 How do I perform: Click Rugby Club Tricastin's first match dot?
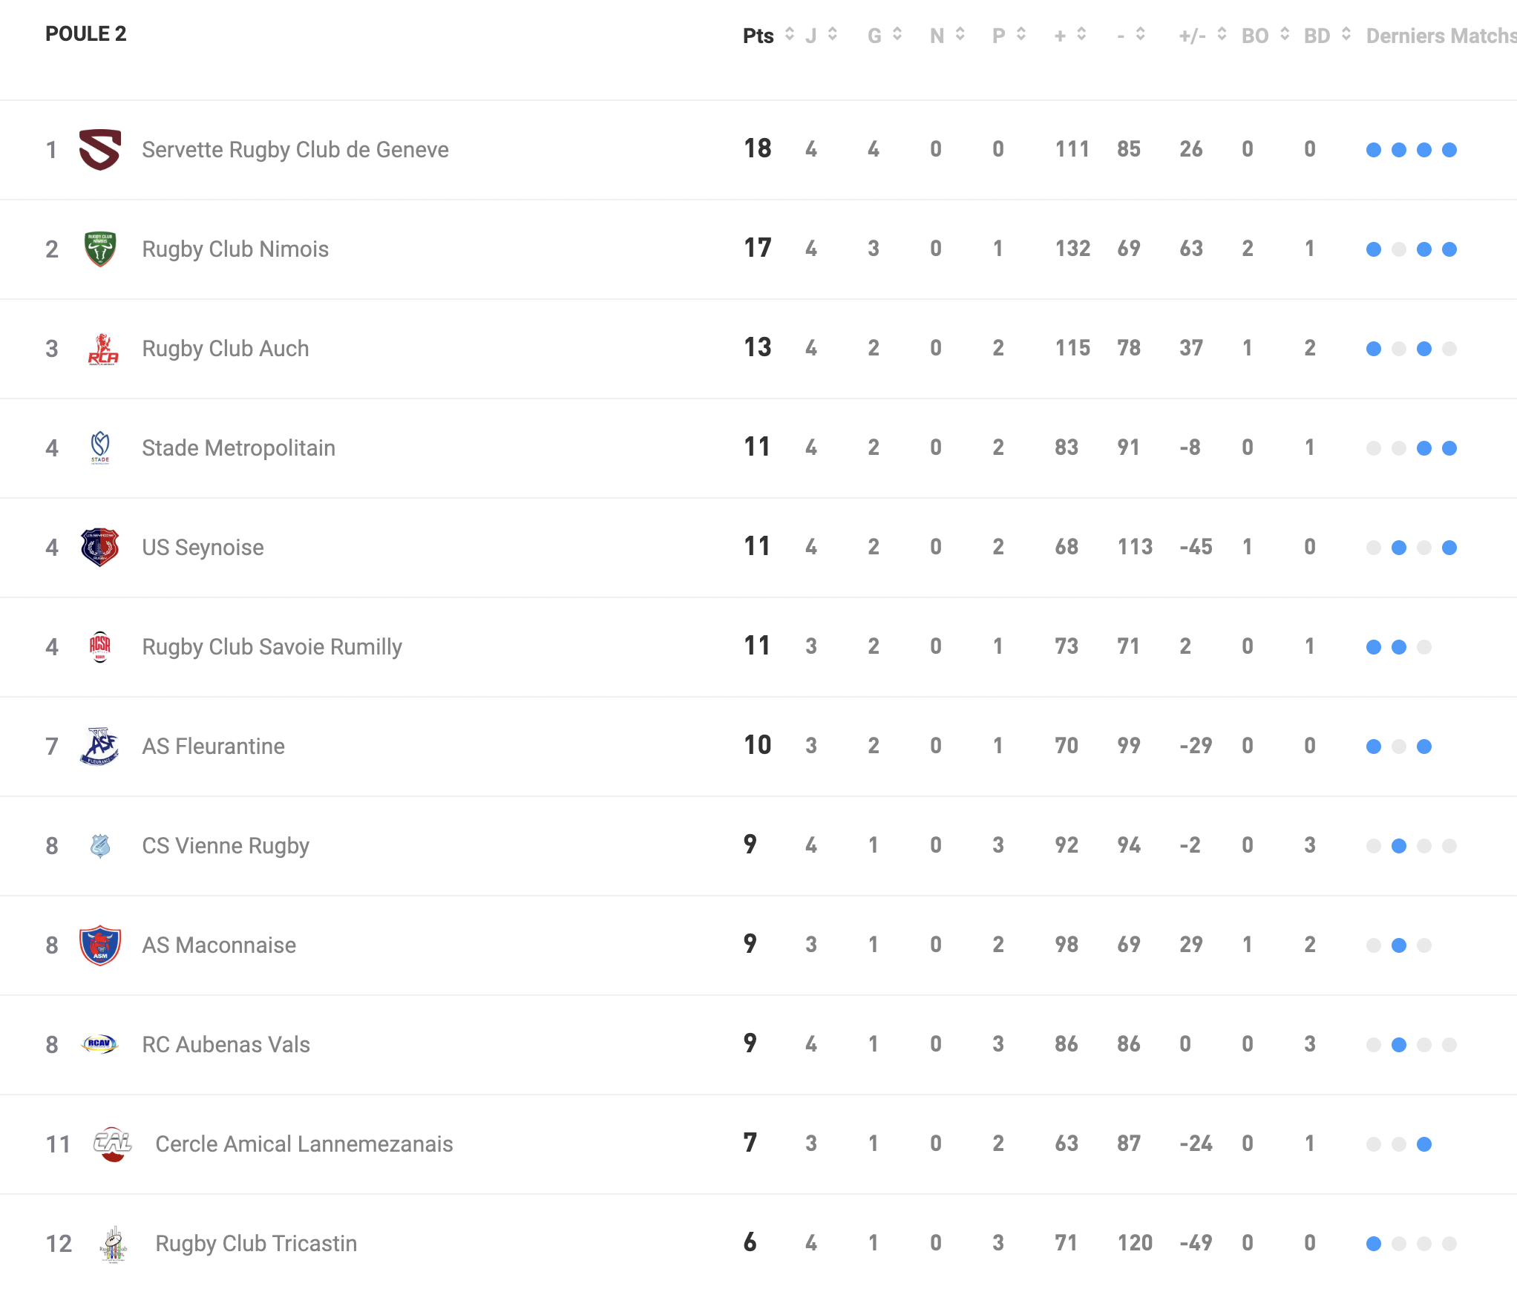[1374, 1244]
